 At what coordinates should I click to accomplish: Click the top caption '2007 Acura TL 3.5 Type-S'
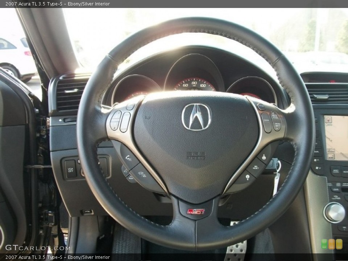tap(34, 4)
